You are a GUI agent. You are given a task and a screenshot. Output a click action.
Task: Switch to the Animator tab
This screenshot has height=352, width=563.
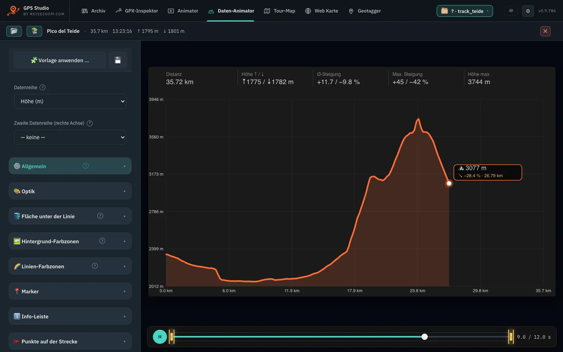click(x=183, y=11)
